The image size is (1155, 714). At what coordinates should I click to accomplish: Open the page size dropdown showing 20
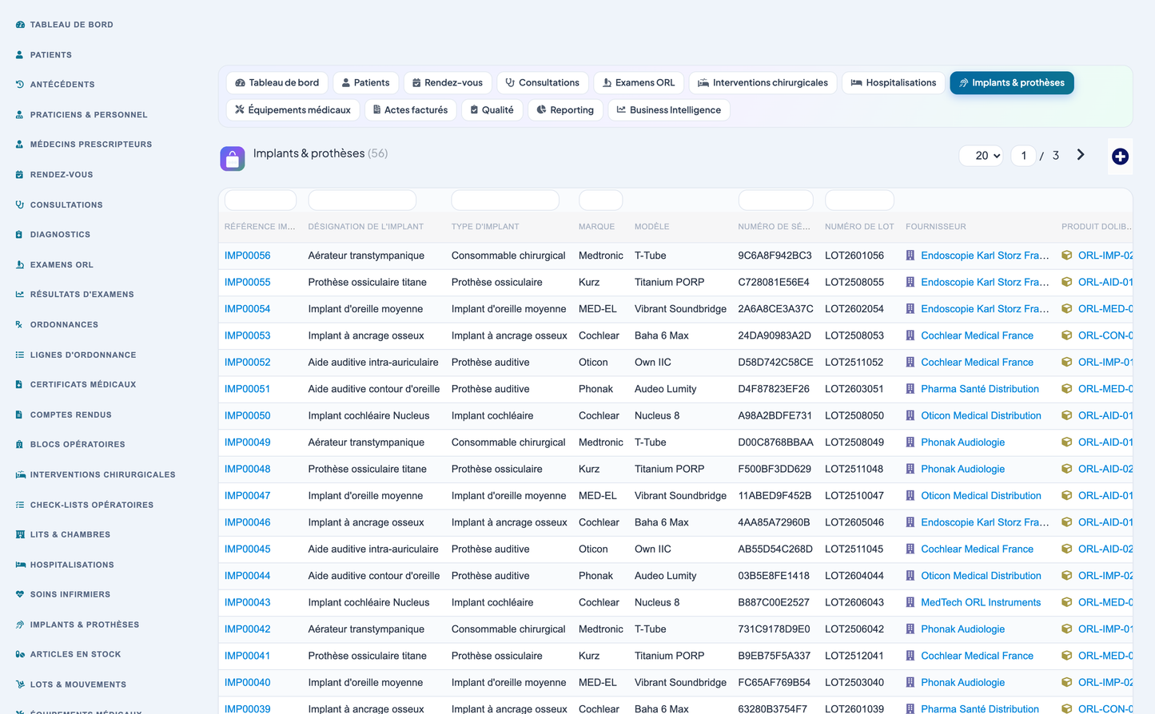coord(982,156)
